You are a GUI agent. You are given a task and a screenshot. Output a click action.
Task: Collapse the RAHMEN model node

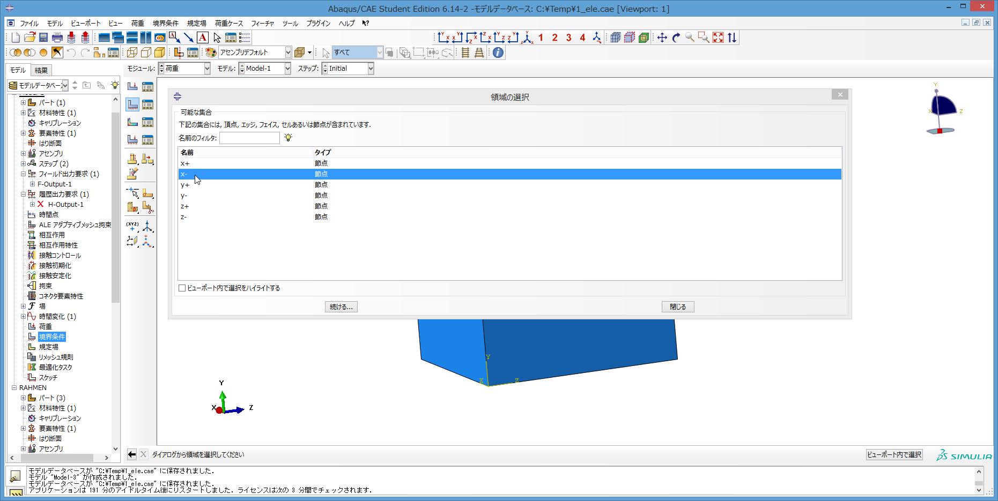click(14, 387)
